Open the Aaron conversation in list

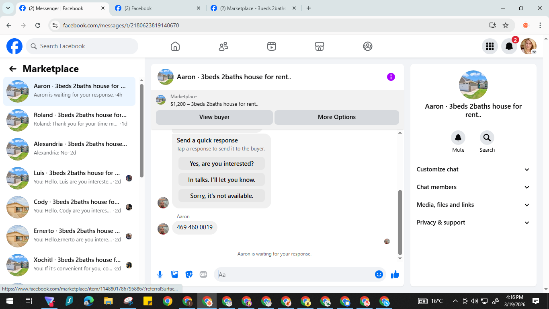pyautogui.click(x=69, y=91)
